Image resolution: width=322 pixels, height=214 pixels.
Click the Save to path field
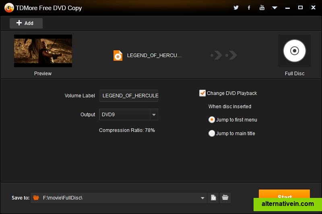click(x=118, y=198)
